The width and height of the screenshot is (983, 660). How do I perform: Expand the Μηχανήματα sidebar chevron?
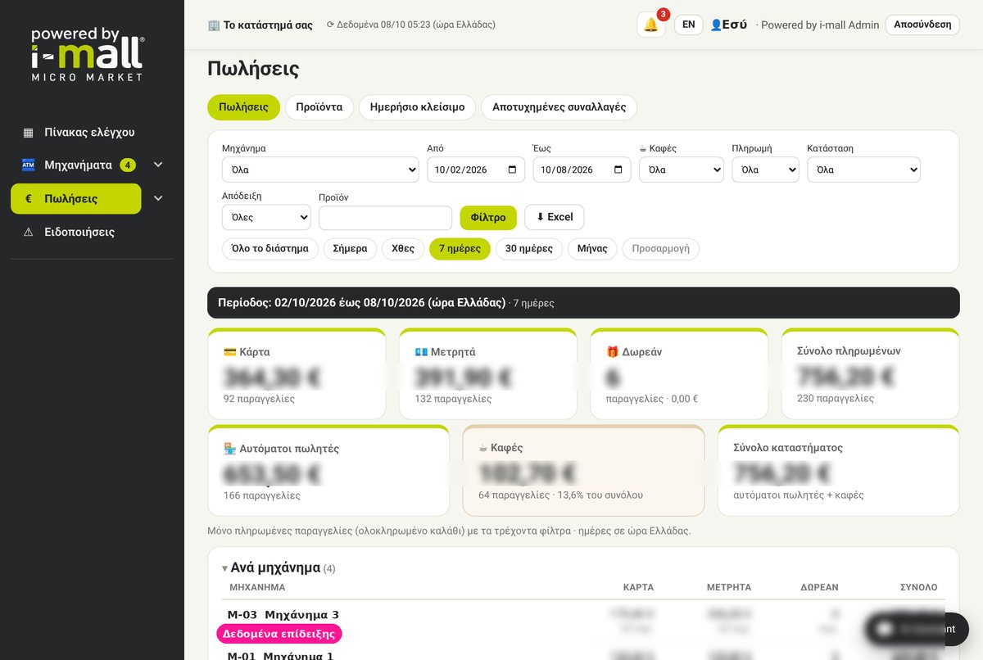pos(158,165)
